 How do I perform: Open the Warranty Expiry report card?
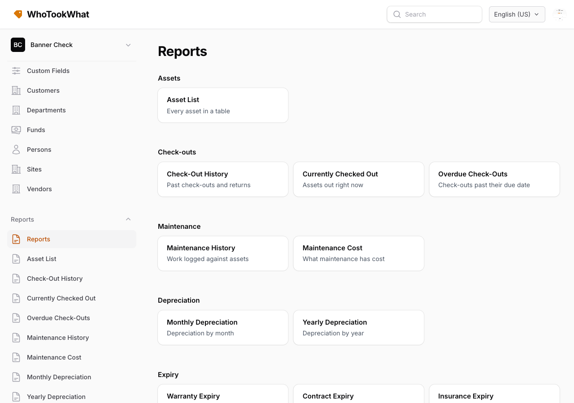(223, 394)
